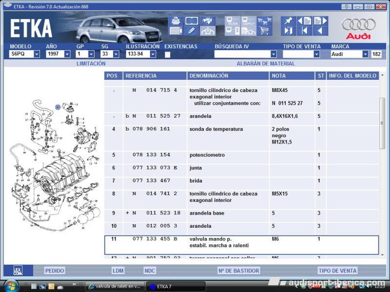Viewport: 390px width, 292px height.
Task: Click the LexCom logo in the bottom bar
Action: (x=18, y=271)
